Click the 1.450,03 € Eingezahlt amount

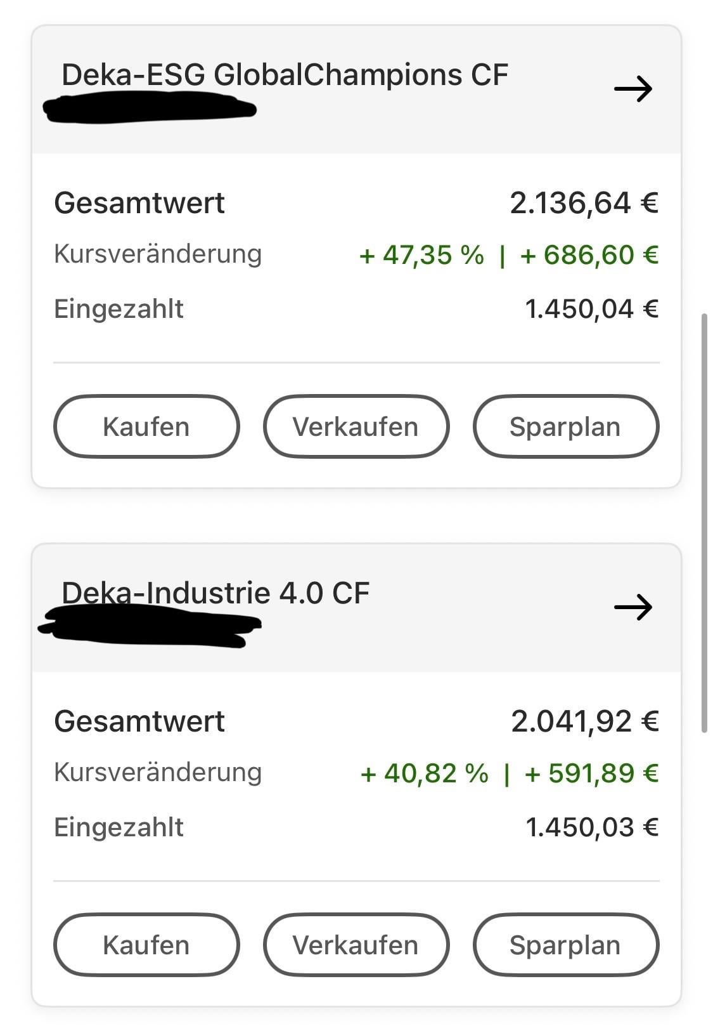point(592,827)
